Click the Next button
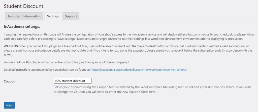 9,105
